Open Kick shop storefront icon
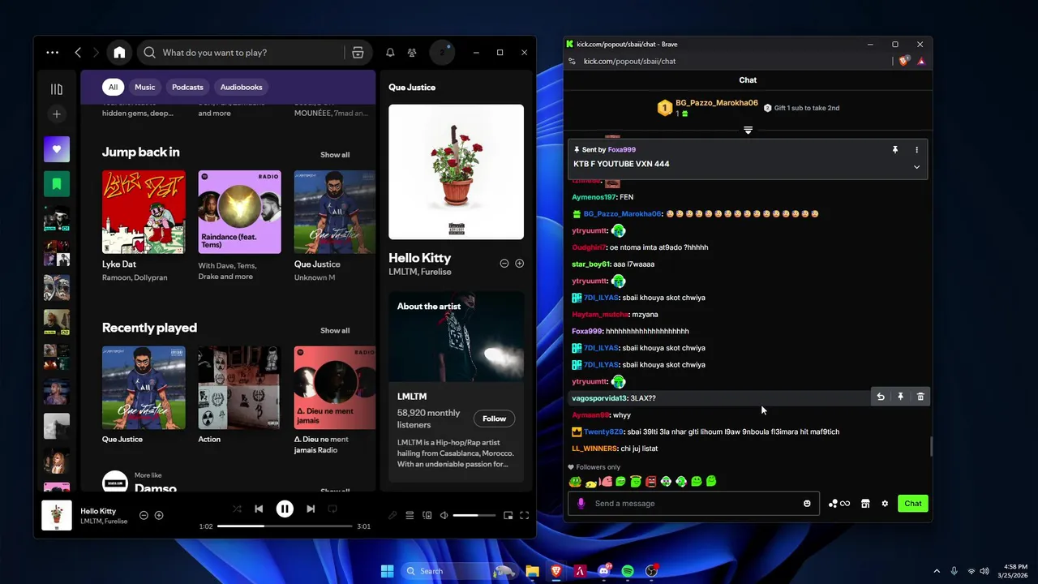 pos(865,504)
